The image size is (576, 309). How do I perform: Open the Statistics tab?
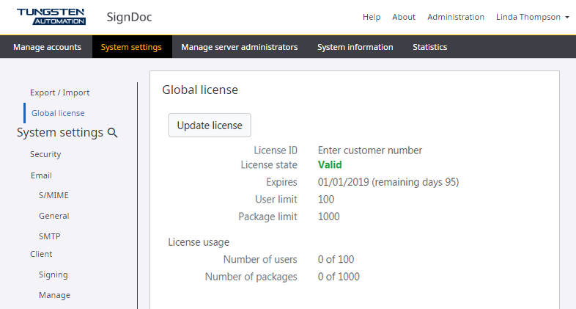point(429,47)
